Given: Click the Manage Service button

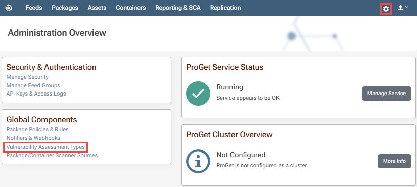Looking at the screenshot, I should pyautogui.click(x=387, y=93).
